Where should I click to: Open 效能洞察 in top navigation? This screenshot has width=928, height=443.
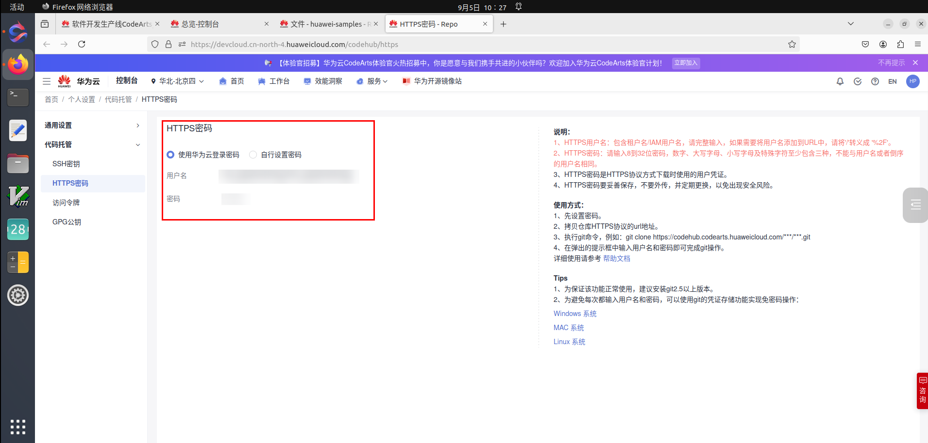[x=323, y=81]
